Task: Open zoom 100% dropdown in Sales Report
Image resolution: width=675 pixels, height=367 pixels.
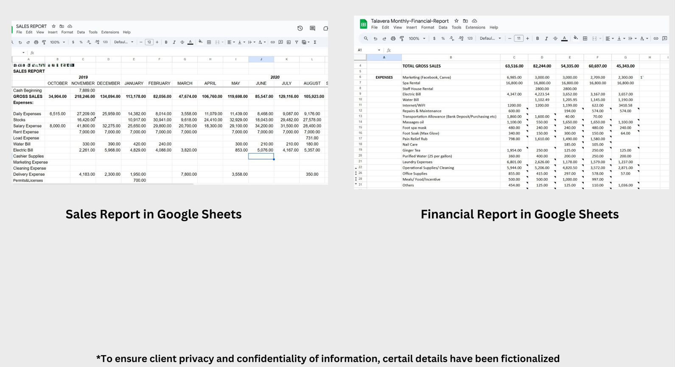Action: point(57,42)
